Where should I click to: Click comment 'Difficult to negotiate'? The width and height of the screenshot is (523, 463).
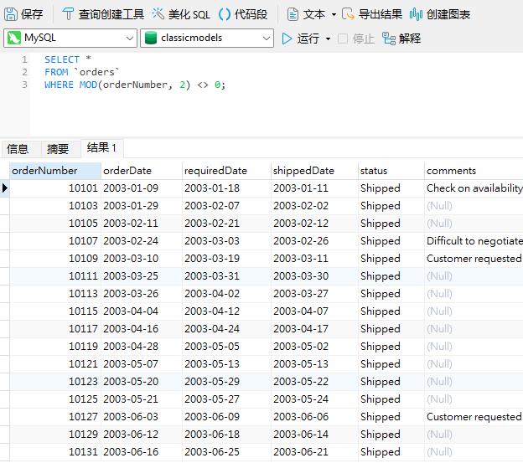pos(474,241)
